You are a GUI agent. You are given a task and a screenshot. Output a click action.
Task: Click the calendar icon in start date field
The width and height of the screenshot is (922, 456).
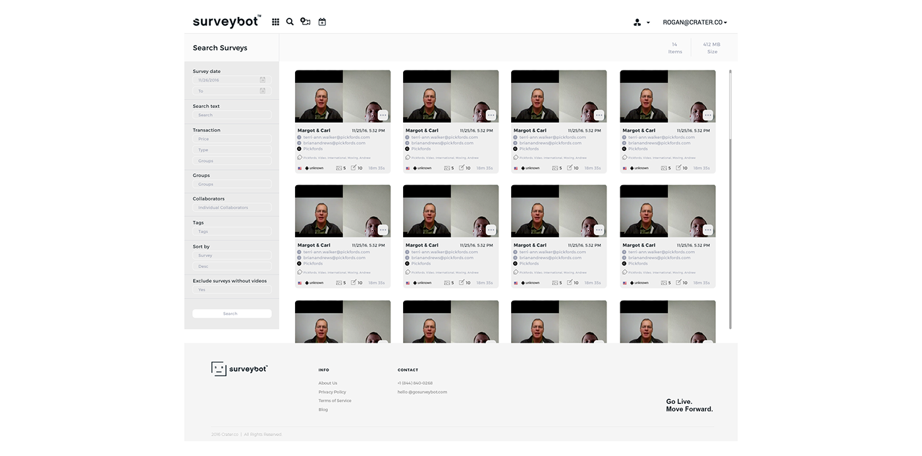point(262,80)
